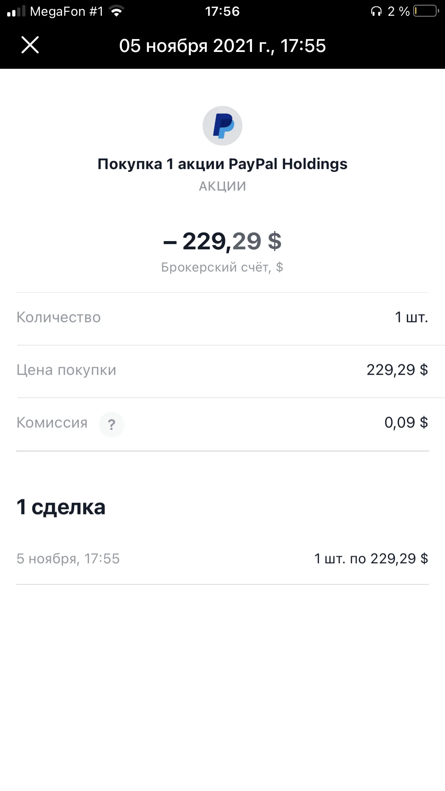Select the Количество row
The width and height of the screenshot is (445, 791).
222,318
